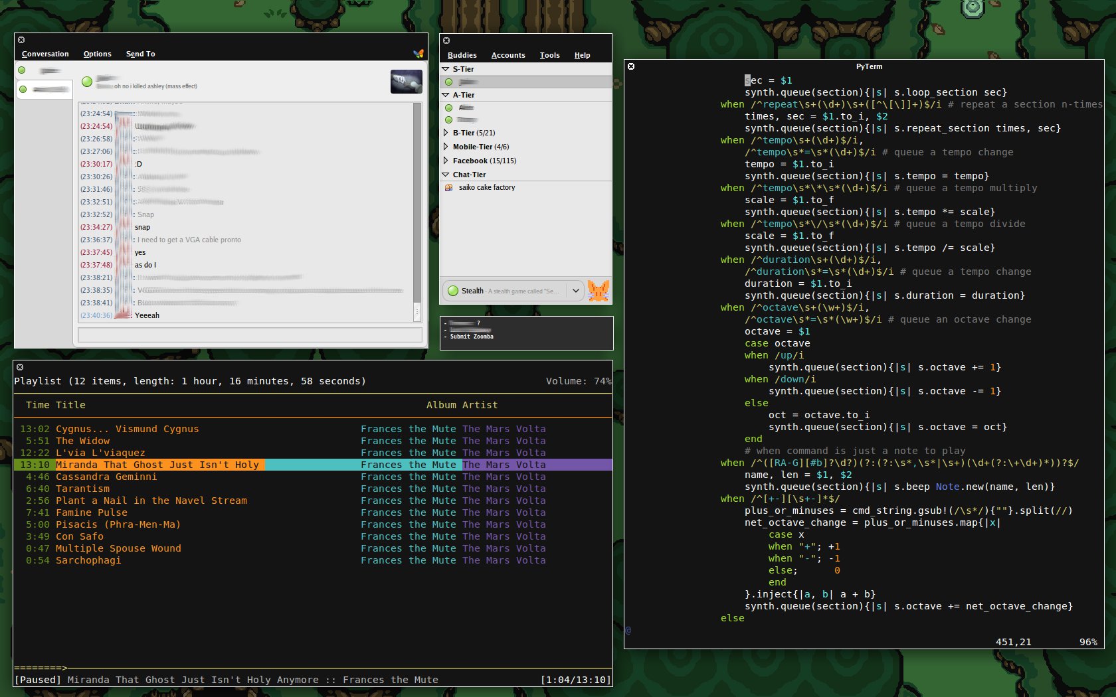The height and width of the screenshot is (697, 1116).
Task: Open the Send To menu
Action: point(140,54)
